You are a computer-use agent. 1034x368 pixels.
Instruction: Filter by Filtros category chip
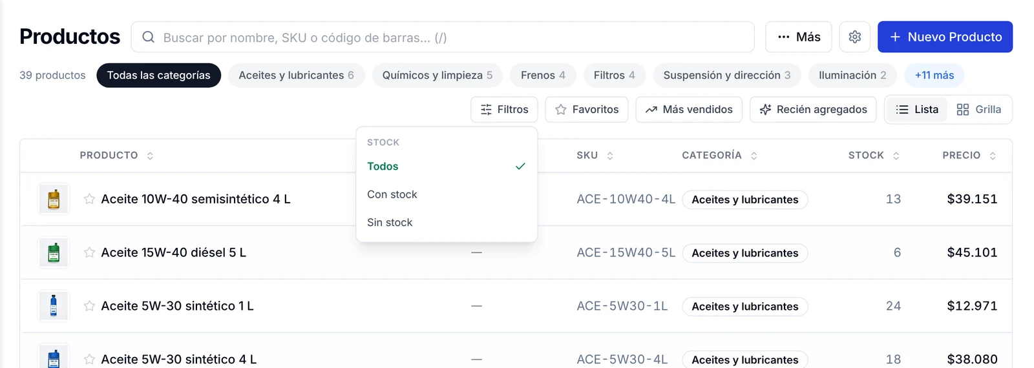(614, 76)
